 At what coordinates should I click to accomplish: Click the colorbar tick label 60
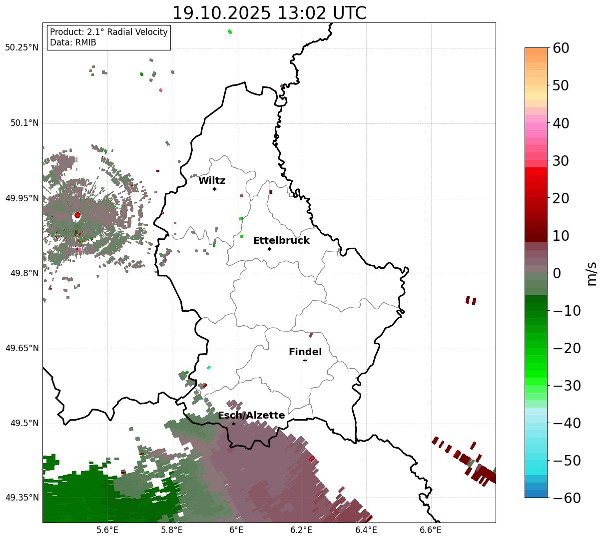pyautogui.click(x=562, y=48)
